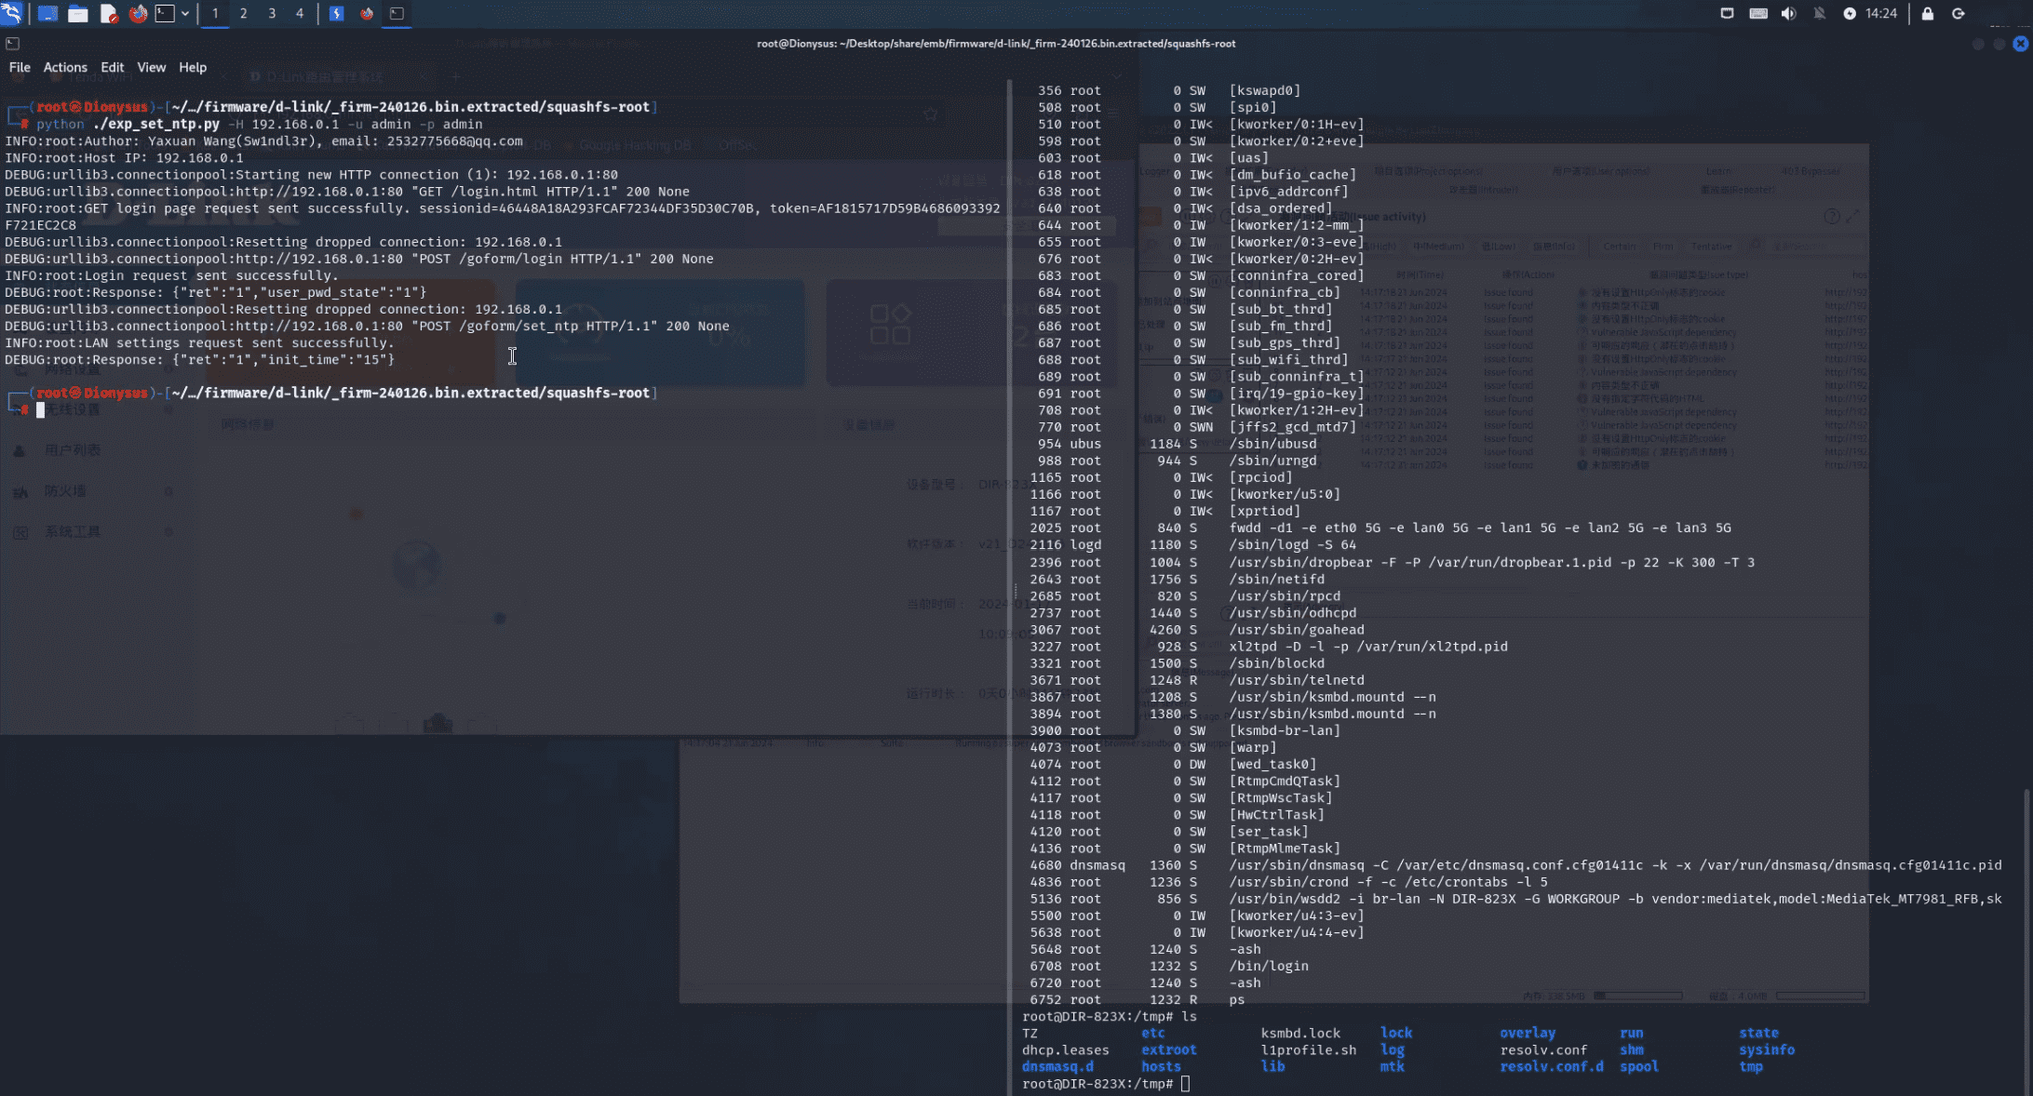Click the log out icon
This screenshot has height=1096, width=2033.
[1959, 13]
